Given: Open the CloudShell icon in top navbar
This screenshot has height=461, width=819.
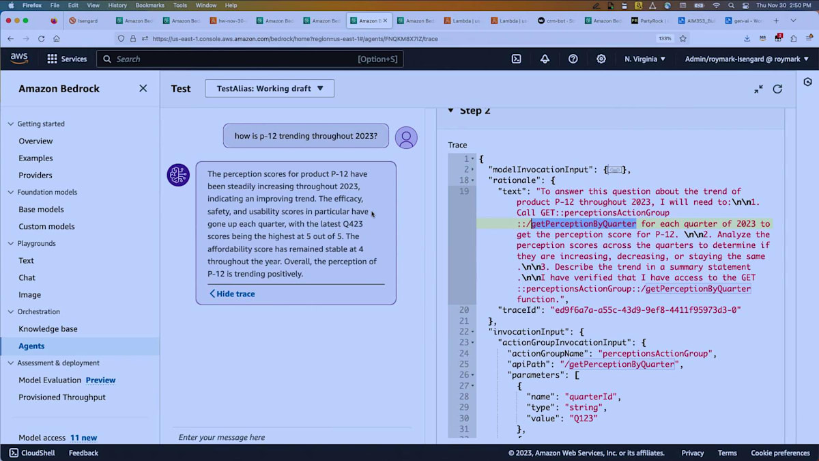Looking at the screenshot, I should [x=517, y=59].
